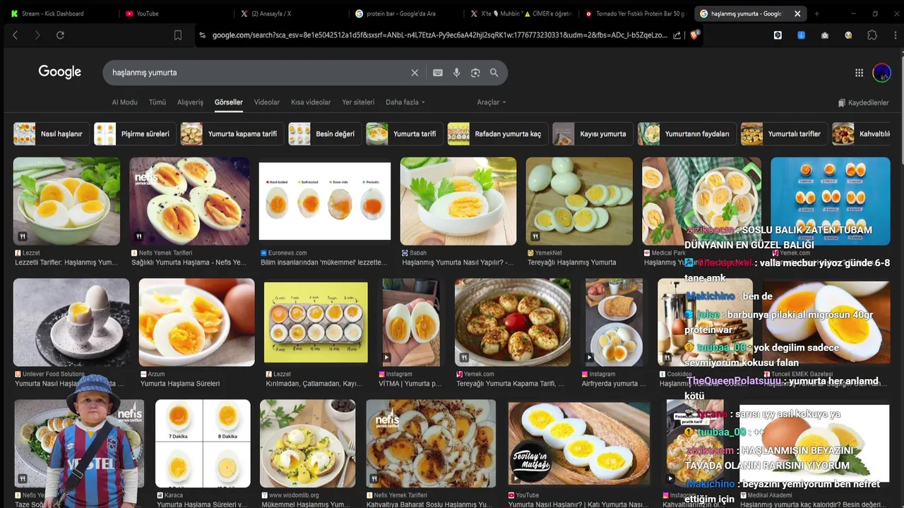The height and width of the screenshot is (508, 904).
Task: Expand the Araçlar tools dropdown
Action: coord(492,102)
